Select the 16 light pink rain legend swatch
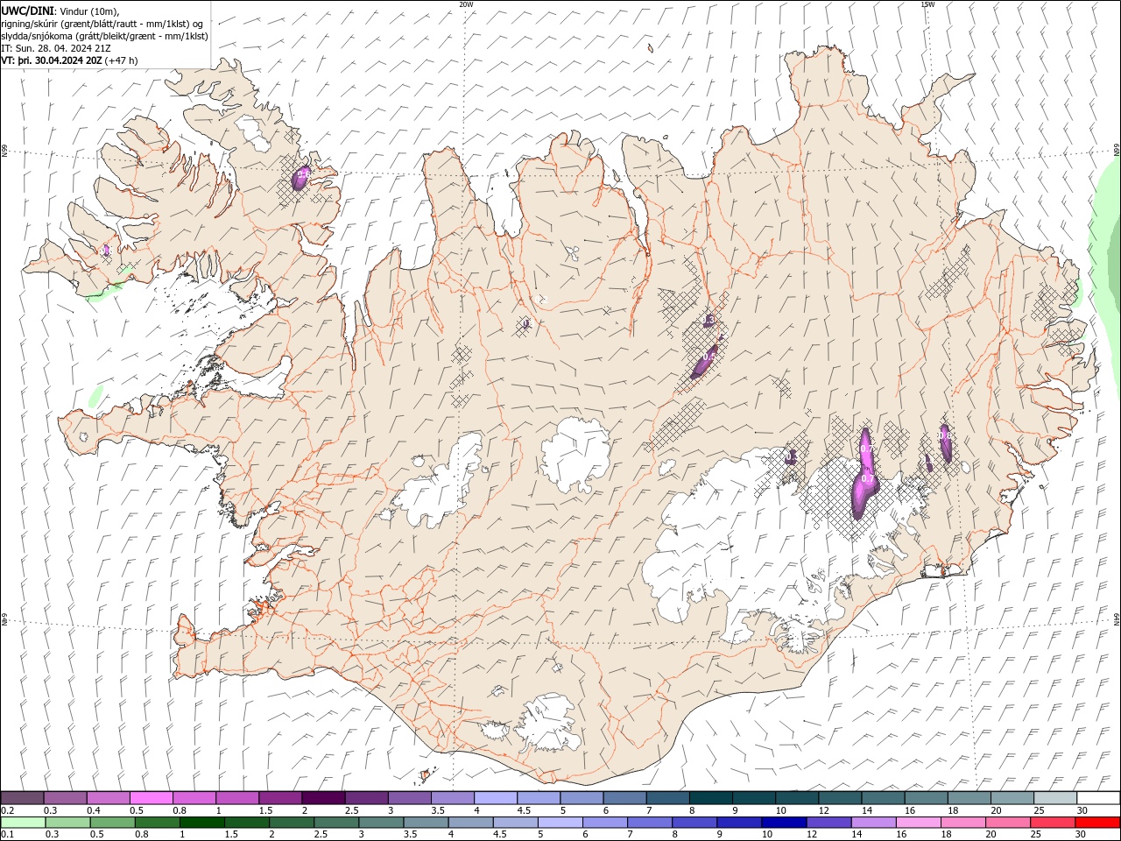 coord(918,823)
